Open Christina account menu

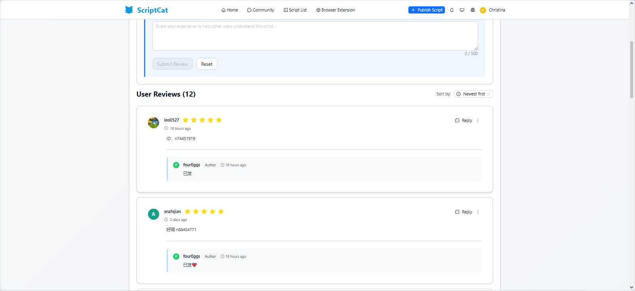click(496, 10)
